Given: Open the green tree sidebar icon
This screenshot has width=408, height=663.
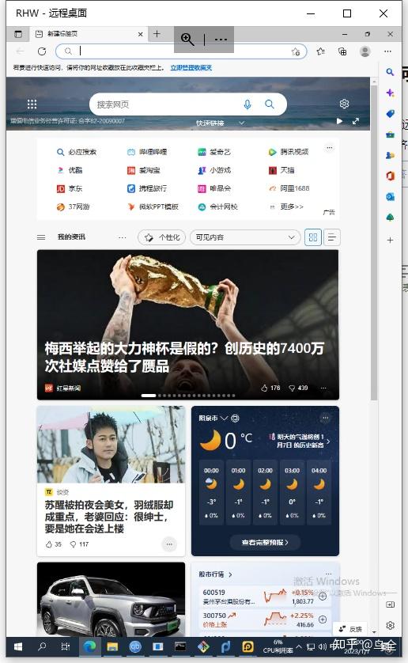Looking at the screenshot, I should click(390, 218).
